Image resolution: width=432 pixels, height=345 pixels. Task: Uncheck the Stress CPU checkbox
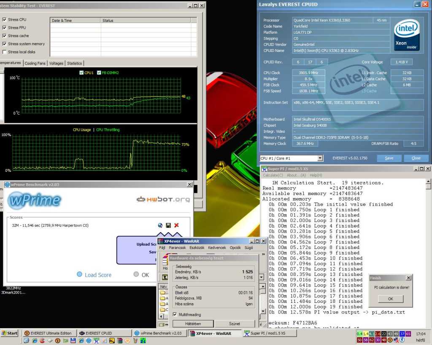coord(4,19)
